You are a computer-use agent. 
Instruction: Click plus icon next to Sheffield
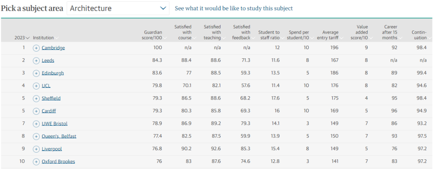[x=36, y=98]
